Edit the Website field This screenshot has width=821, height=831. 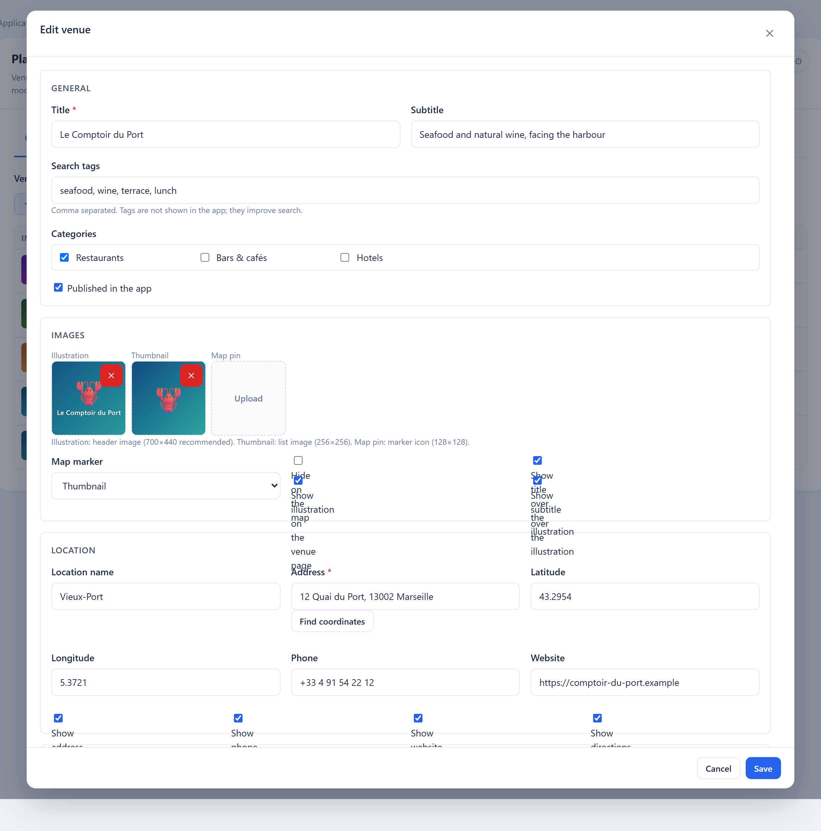tap(645, 682)
